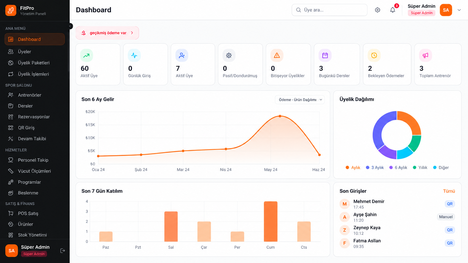This screenshot has height=263, width=468.
Task: Click logout icon beside Süper Admin
Action: click(63, 251)
